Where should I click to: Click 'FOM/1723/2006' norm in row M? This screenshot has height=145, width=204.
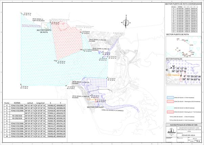[x=17, y=136]
